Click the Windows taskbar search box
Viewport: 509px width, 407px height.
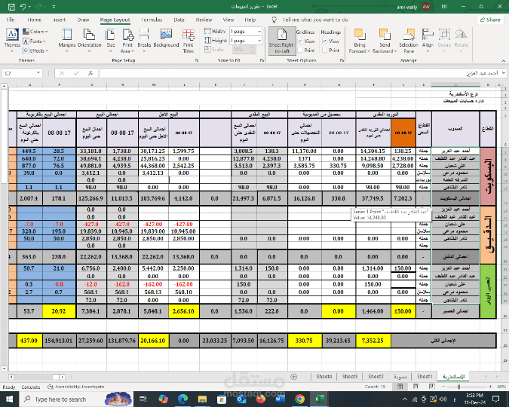(x=61, y=399)
